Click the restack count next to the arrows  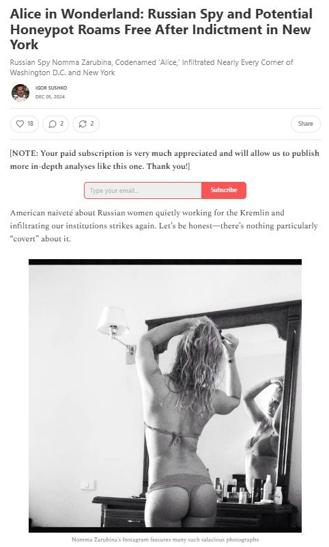point(92,124)
